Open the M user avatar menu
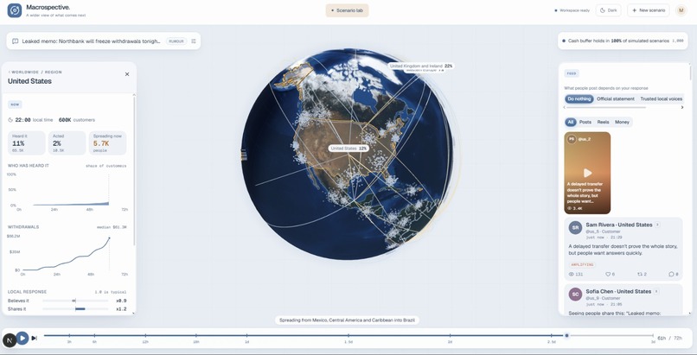Viewport: 697px width, 355px height. [x=681, y=10]
